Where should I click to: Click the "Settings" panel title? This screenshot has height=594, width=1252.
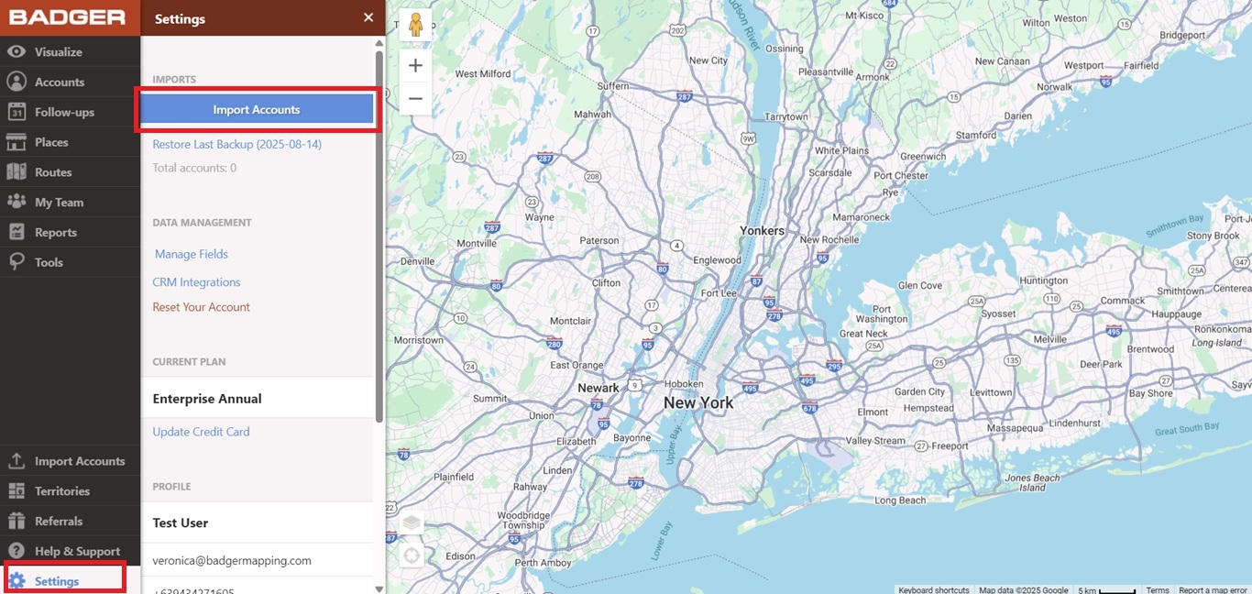[180, 18]
